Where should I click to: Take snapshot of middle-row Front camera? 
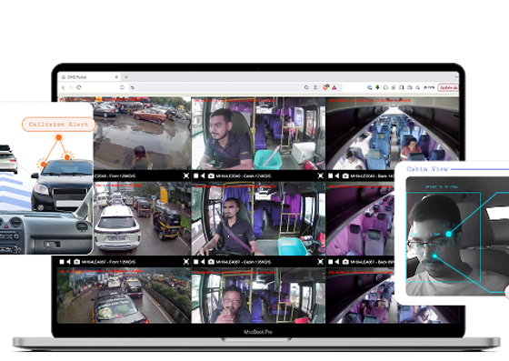point(76,262)
